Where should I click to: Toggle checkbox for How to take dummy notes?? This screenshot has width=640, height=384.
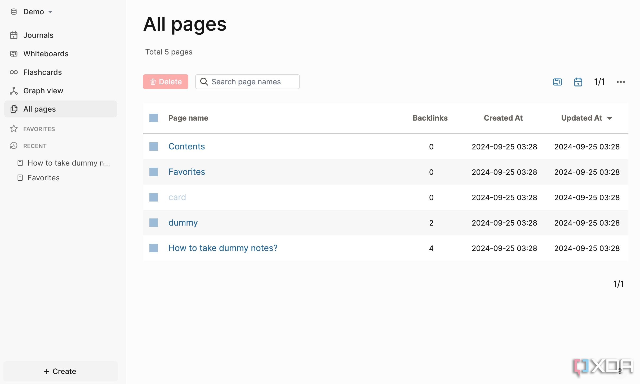[x=154, y=248]
